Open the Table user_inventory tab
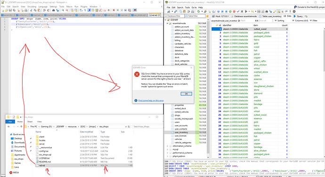 270,16
